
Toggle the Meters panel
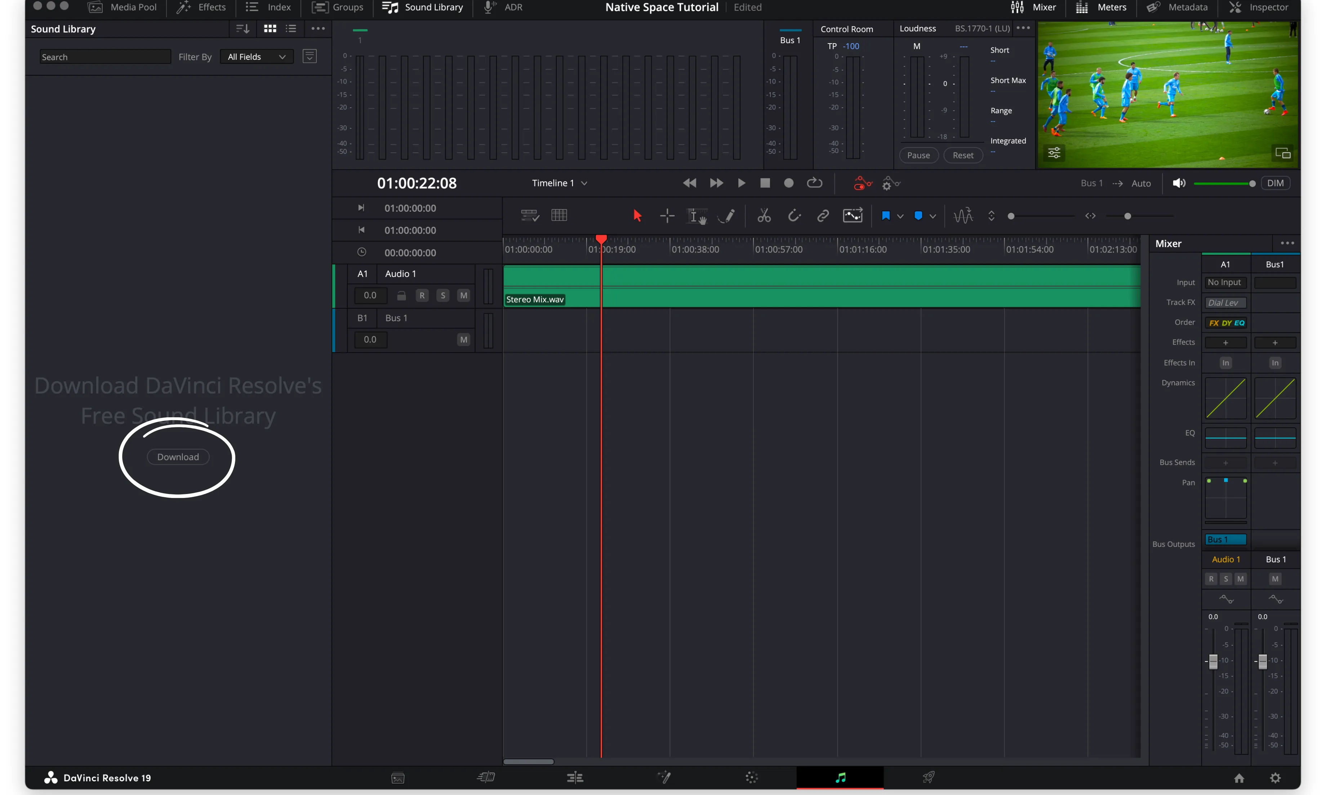point(1101,8)
